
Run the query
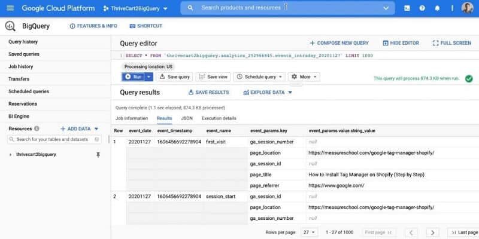(134, 77)
